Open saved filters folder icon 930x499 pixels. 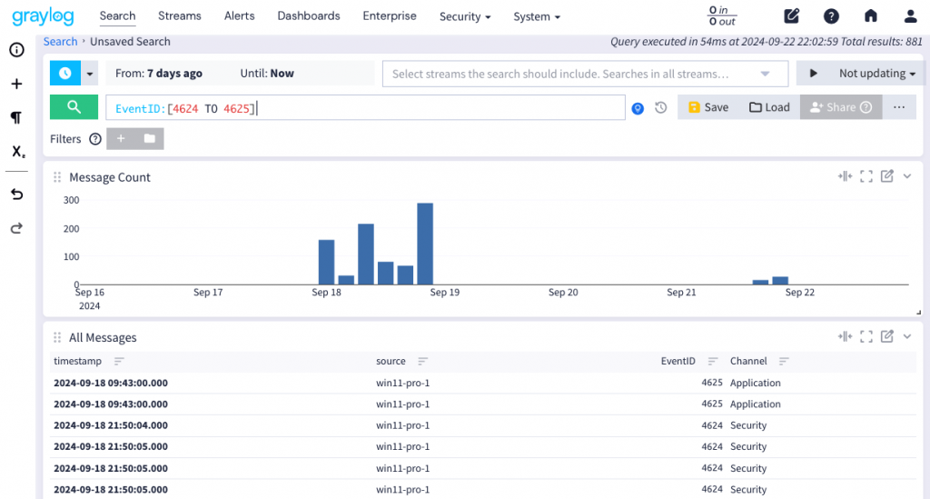tap(150, 138)
